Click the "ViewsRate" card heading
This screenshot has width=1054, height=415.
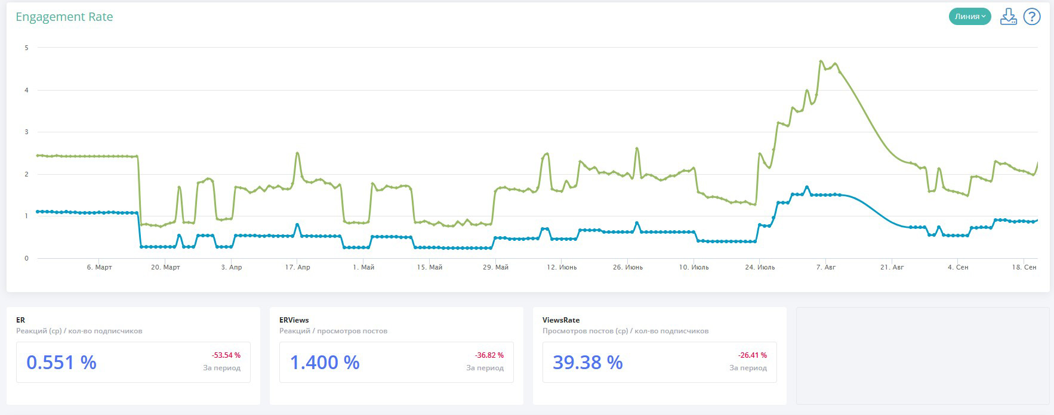coord(560,320)
